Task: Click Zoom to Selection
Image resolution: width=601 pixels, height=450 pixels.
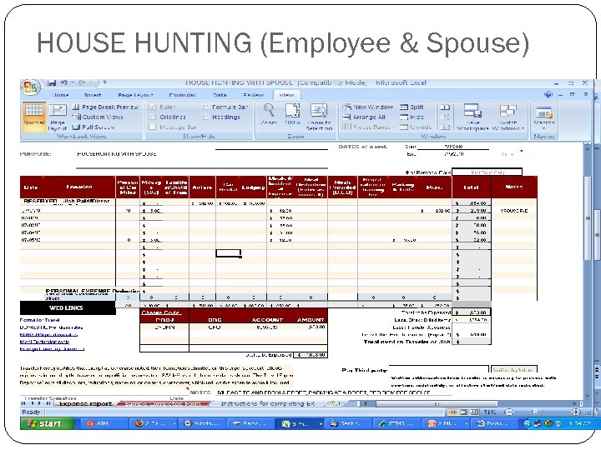Action: point(319,117)
